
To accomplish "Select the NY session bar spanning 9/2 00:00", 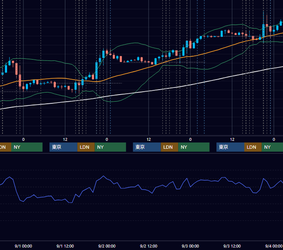I will coord(110,147).
